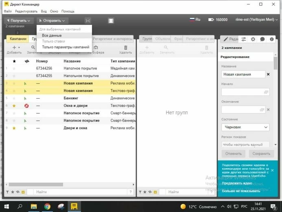
Task: Click the Отменить button
Action: 233,154
